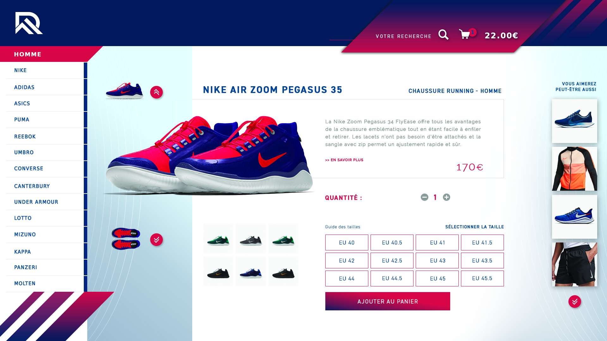Screen dimensions: 607x341
Task: Choose size EU 45.5
Action: (482, 278)
